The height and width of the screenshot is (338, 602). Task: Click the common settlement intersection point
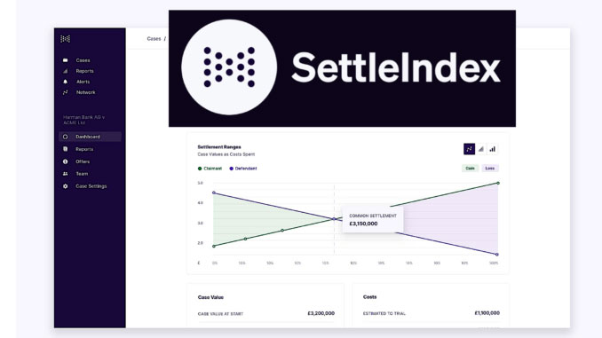[x=334, y=219]
